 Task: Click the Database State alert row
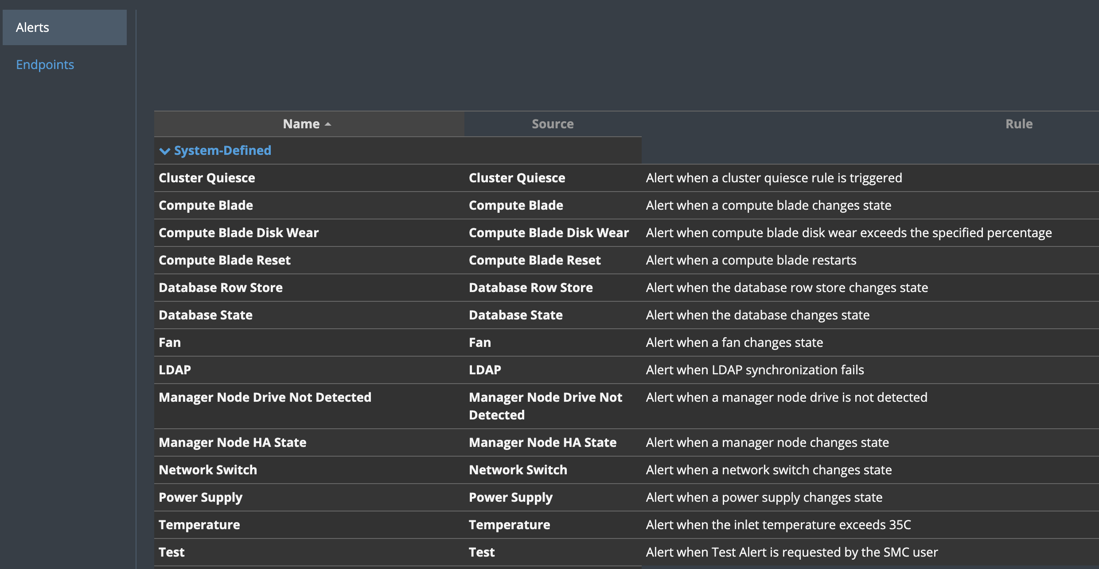point(205,315)
